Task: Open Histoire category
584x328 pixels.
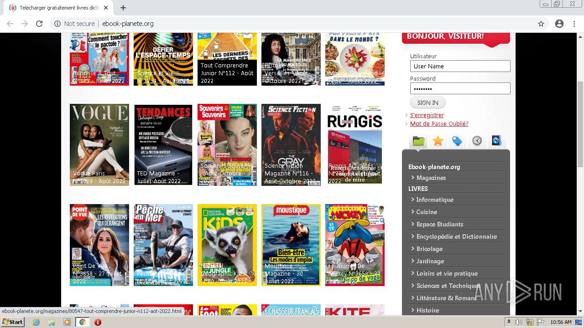Action: pos(428,310)
